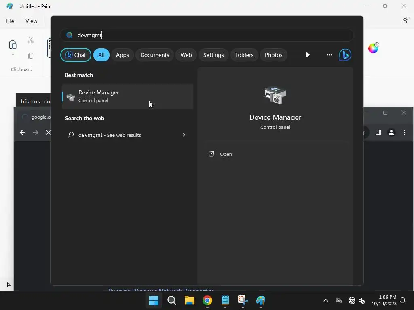The width and height of the screenshot is (414, 310).
Task: Click the OneDrive cloud tray icon
Action: coord(339,300)
